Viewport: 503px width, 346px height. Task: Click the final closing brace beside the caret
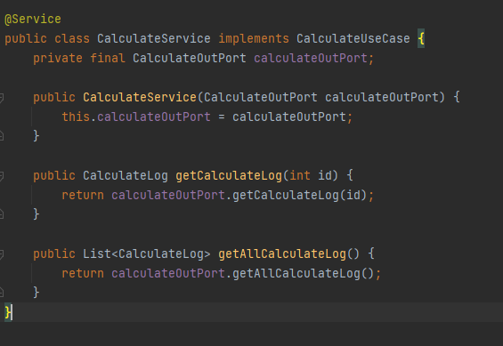(x=8, y=312)
